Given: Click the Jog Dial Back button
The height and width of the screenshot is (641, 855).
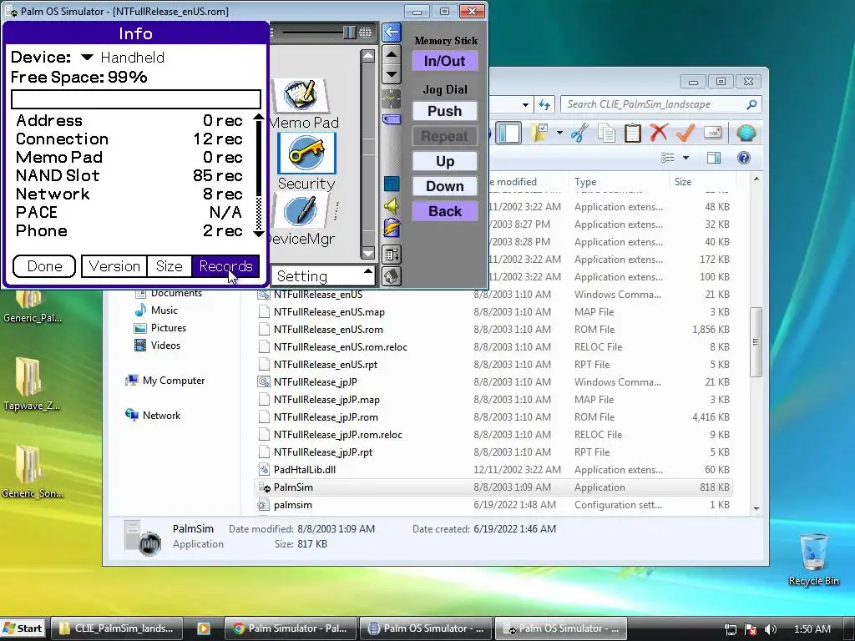Looking at the screenshot, I should [x=445, y=211].
